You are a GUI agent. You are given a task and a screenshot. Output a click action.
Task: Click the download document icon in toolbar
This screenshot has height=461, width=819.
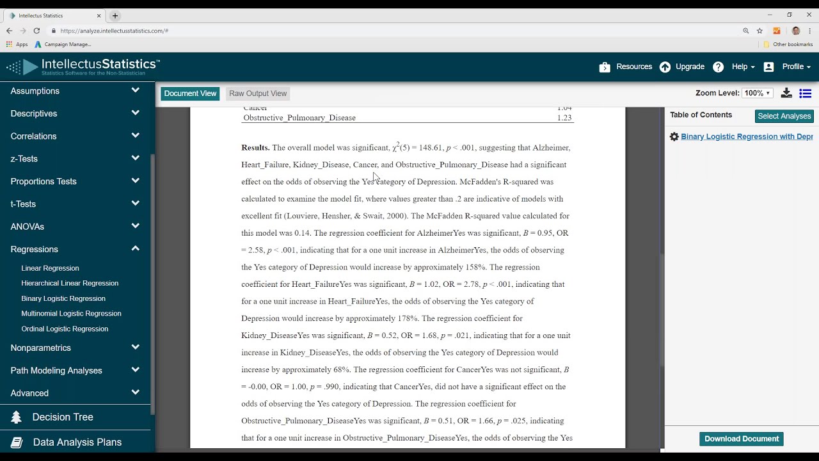point(786,93)
